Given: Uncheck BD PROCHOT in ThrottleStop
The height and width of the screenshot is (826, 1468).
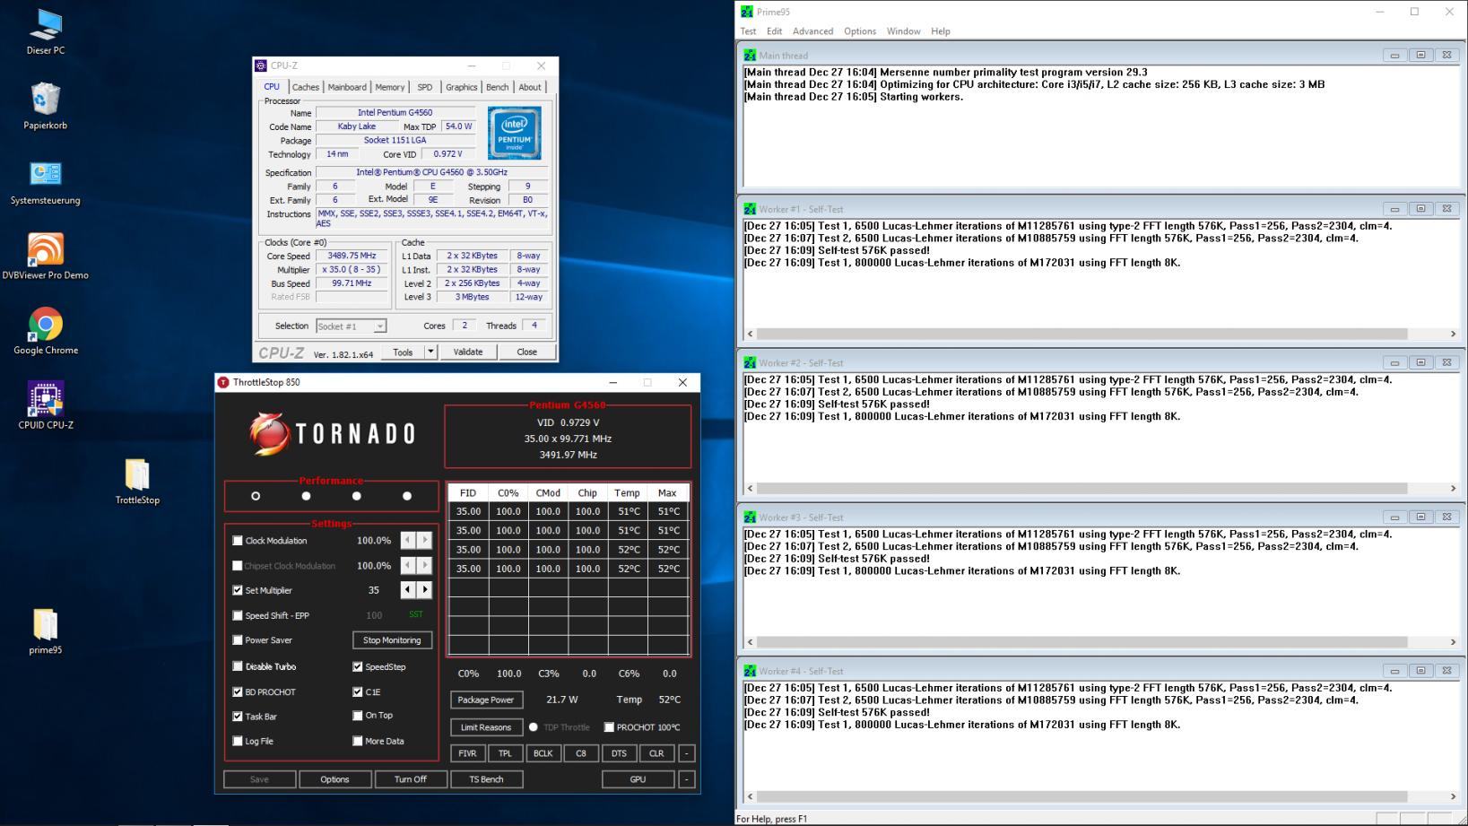Looking at the screenshot, I should [x=238, y=692].
